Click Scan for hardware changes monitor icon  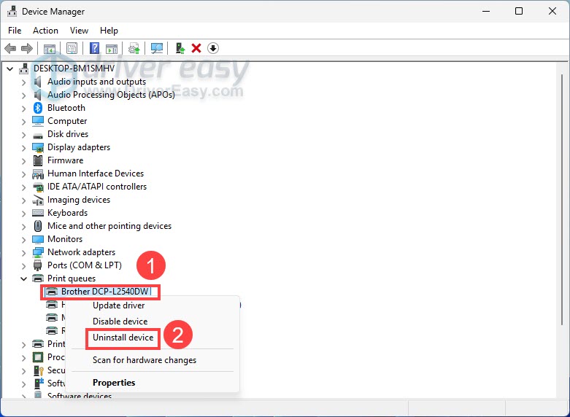tap(157, 48)
